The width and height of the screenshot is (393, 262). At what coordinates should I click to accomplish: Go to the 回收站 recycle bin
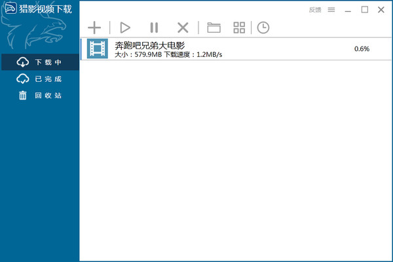[40, 96]
